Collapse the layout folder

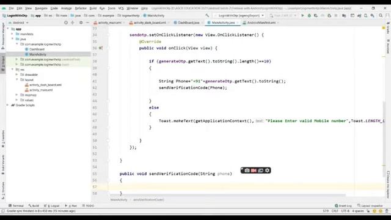tap(17, 79)
